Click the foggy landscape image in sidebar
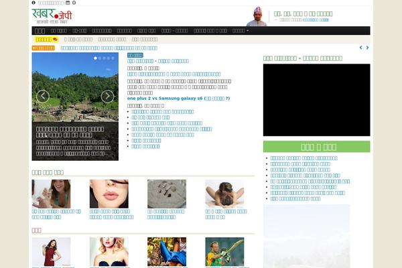Image resolution: width=402 pixels, height=268 pixels. point(307,237)
